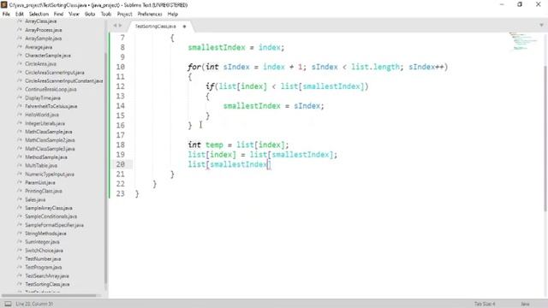Screen dimensions: 548x308
Task: Click the file icon beside MultiTable.java
Action: pyautogui.click(x=20, y=165)
